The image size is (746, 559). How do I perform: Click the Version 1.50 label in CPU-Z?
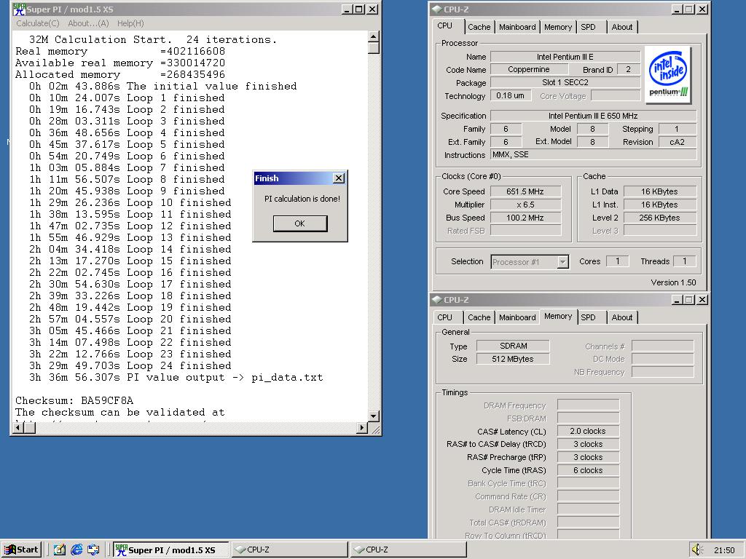[x=673, y=282]
